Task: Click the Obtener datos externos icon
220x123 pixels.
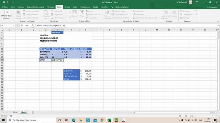Action: (x=7, y=12)
